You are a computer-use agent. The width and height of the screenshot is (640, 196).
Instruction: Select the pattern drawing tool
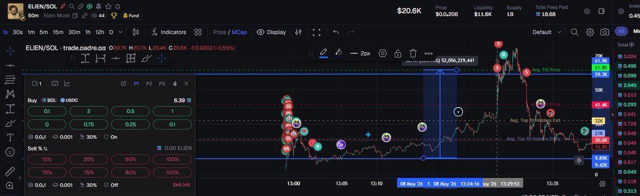click(10, 94)
